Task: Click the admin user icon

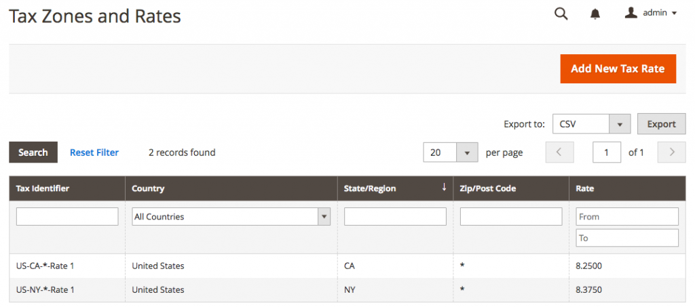Action: coord(631,13)
